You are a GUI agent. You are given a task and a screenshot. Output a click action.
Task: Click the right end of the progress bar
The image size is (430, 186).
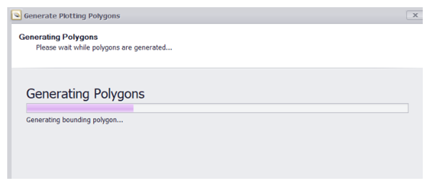click(407, 108)
